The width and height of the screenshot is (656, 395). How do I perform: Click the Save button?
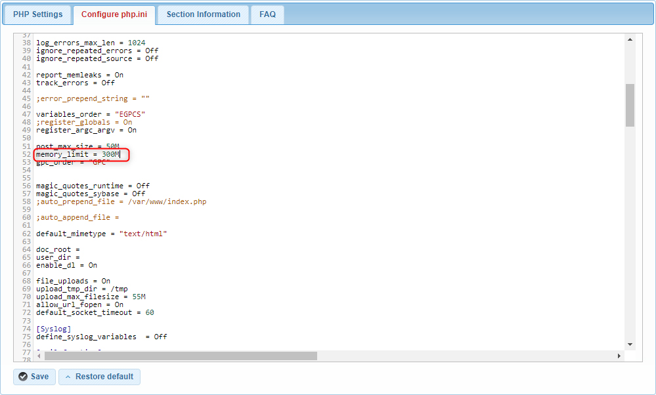point(34,377)
